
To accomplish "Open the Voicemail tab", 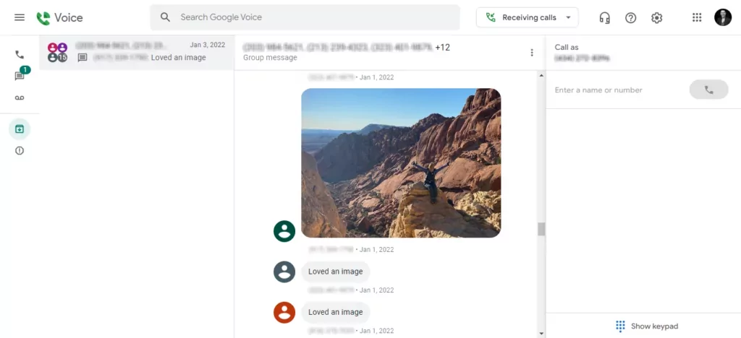I will [x=20, y=97].
